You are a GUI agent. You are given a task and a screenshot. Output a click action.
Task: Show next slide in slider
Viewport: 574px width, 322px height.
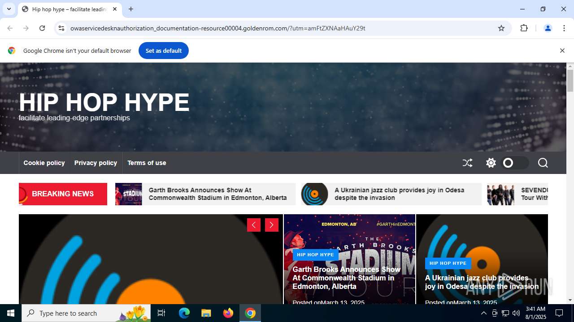pos(272,225)
